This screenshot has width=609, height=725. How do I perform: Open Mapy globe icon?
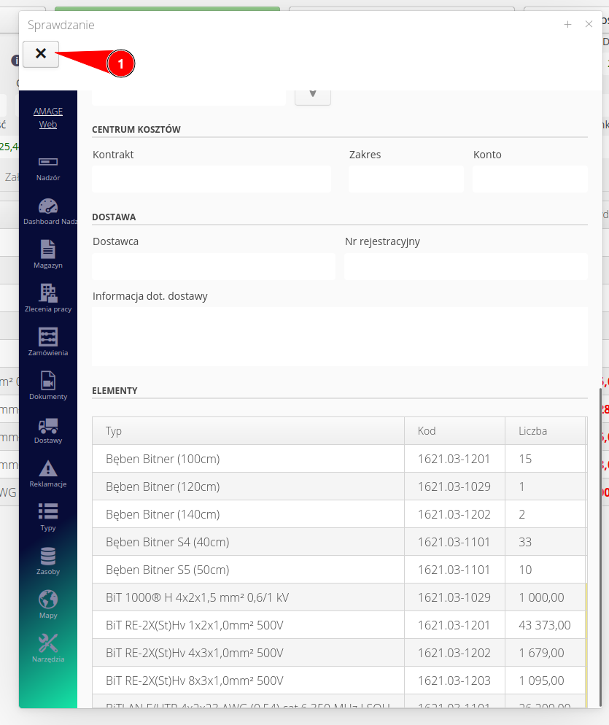point(48,600)
